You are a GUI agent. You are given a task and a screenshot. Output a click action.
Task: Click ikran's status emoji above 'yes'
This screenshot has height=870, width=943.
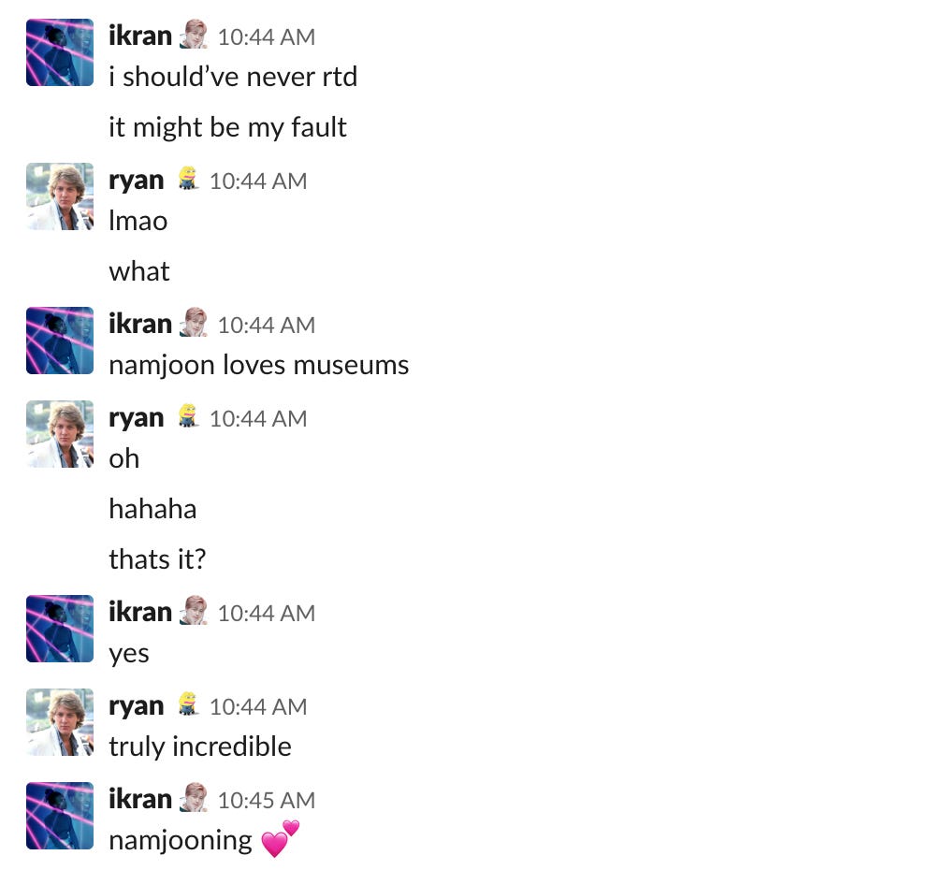(x=194, y=611)
